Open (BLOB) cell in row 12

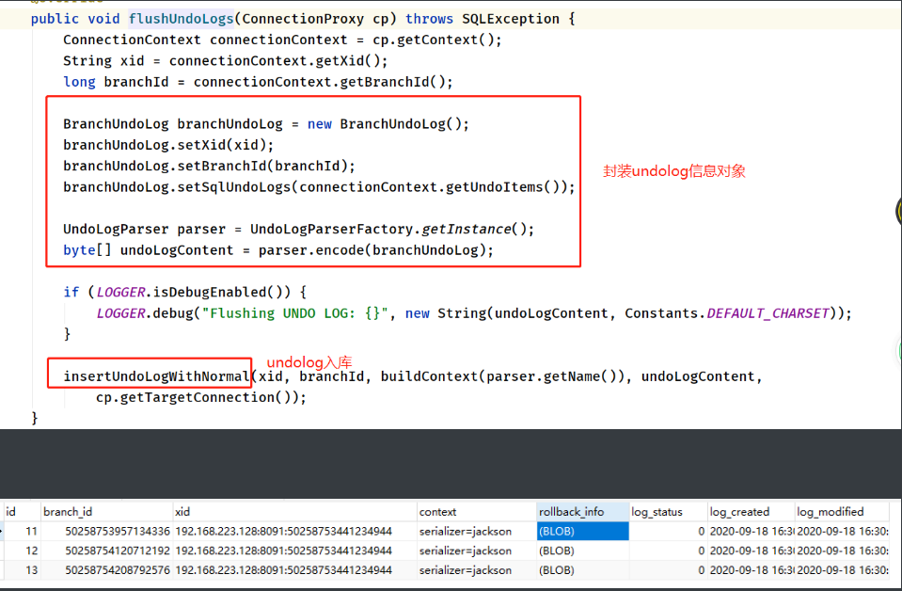[583, 551]
